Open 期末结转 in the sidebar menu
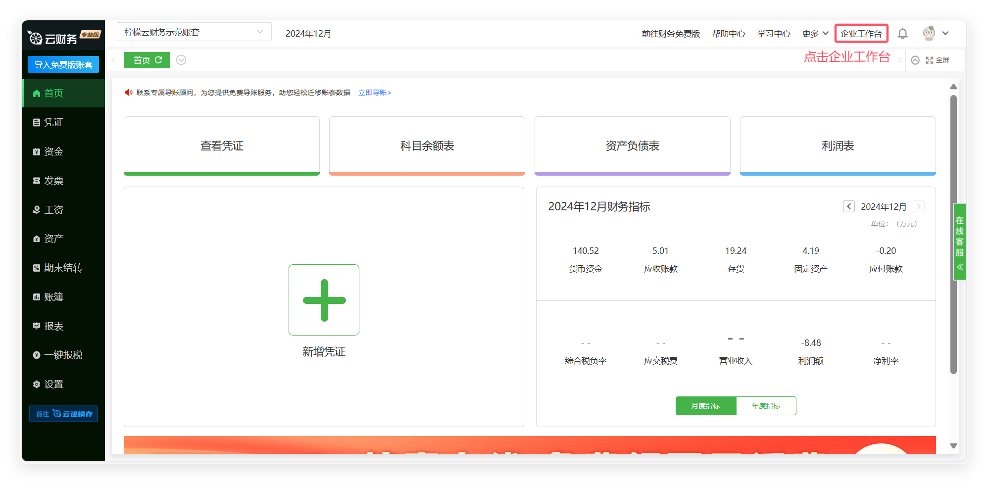The height and width of the screenshot is (483, 988). tap(63, 268)
